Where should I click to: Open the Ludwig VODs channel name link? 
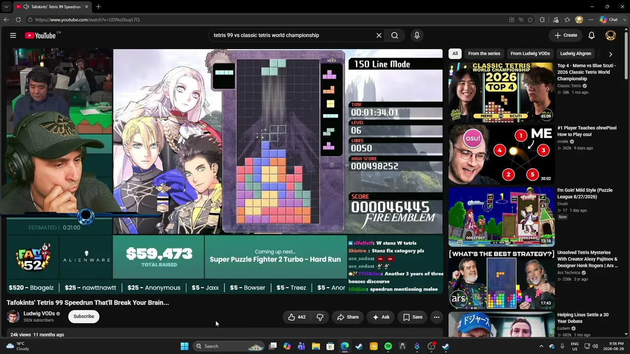(x=39, y=314)
